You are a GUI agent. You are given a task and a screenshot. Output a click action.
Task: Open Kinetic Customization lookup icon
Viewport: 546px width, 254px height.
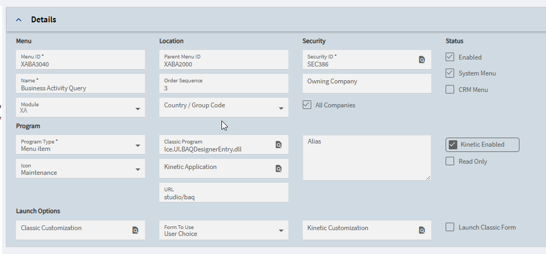[422, 230]
